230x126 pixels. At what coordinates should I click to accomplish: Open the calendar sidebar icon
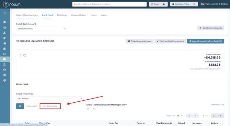[4, 49]
